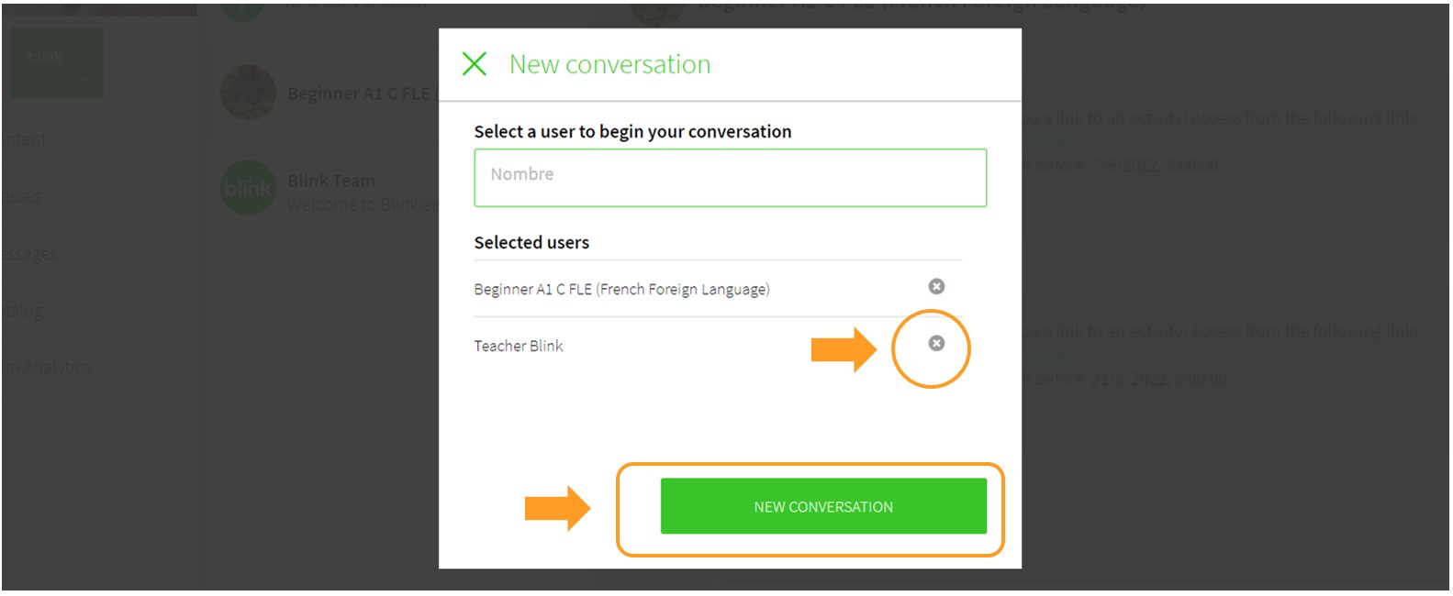Navigate to Catalog in the sidebar

pyautogui.click(x=24, y=311)
